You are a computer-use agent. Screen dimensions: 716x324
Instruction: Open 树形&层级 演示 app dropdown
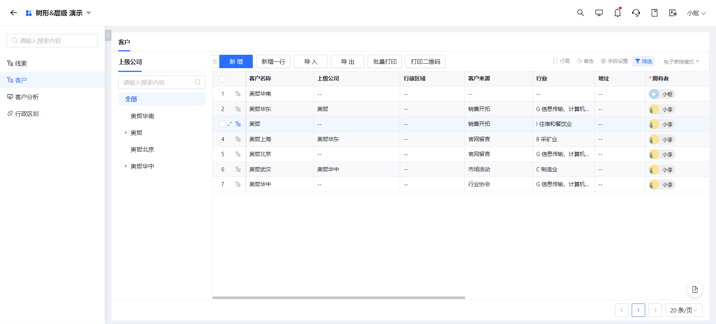pyautogui.click(x=89, y=13)
